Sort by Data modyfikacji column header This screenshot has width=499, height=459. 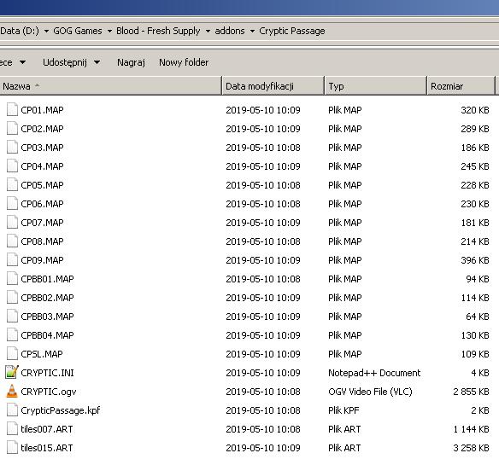coord(273,86)
